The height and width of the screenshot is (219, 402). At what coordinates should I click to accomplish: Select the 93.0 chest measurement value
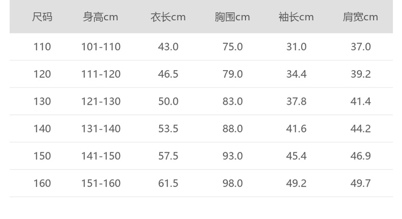pos(233,156)
